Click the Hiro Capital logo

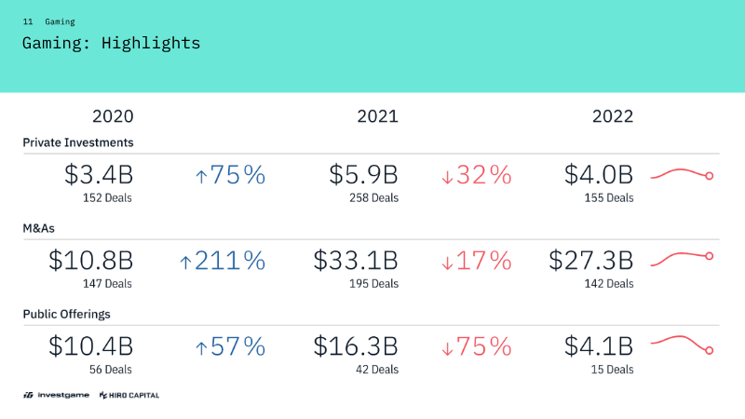click(x=129, y=395)
